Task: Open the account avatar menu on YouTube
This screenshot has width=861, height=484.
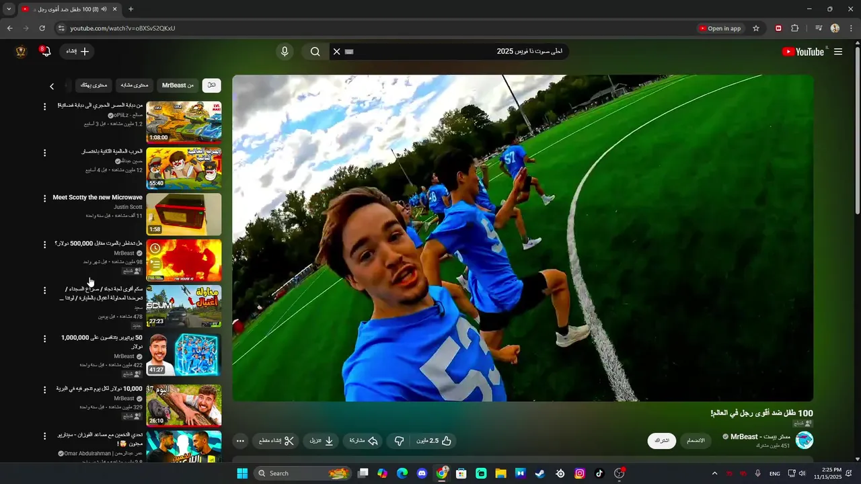Action: [21, 52]
